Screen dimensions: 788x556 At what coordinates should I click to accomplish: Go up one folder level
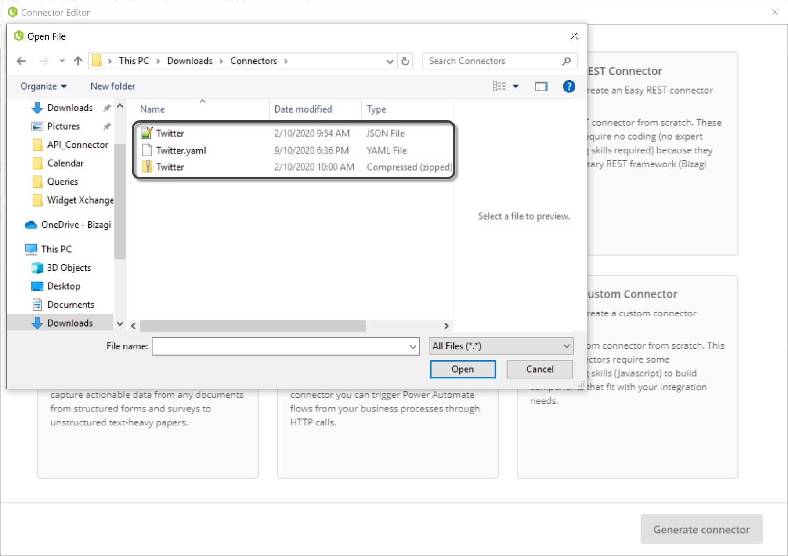point(78,61)
